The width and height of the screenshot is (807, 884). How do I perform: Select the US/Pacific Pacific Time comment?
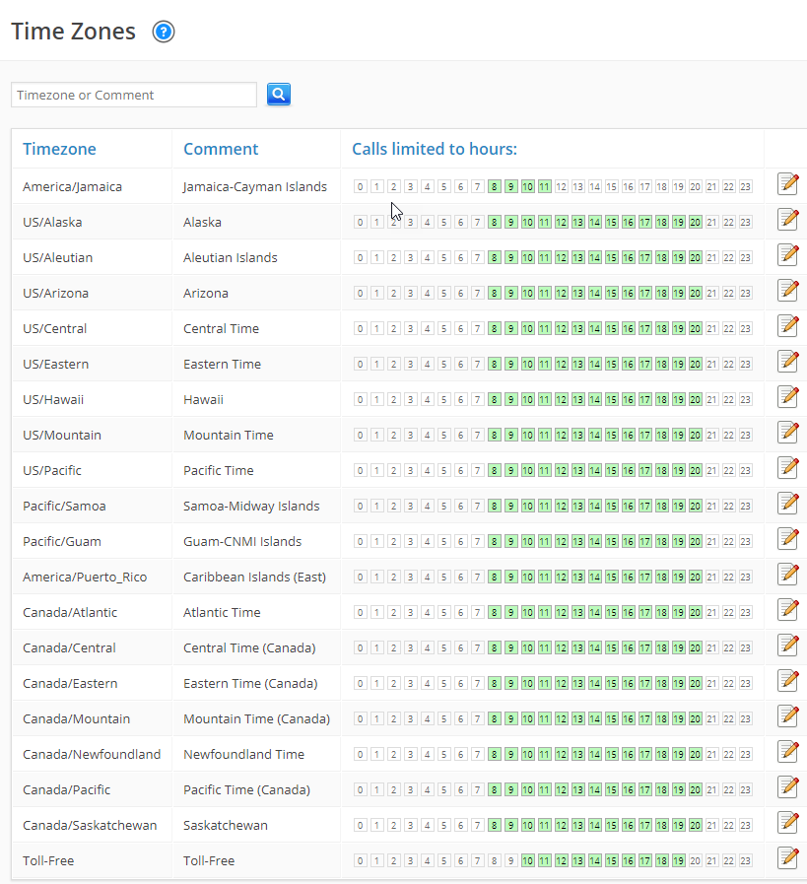[x=218, y=471]
